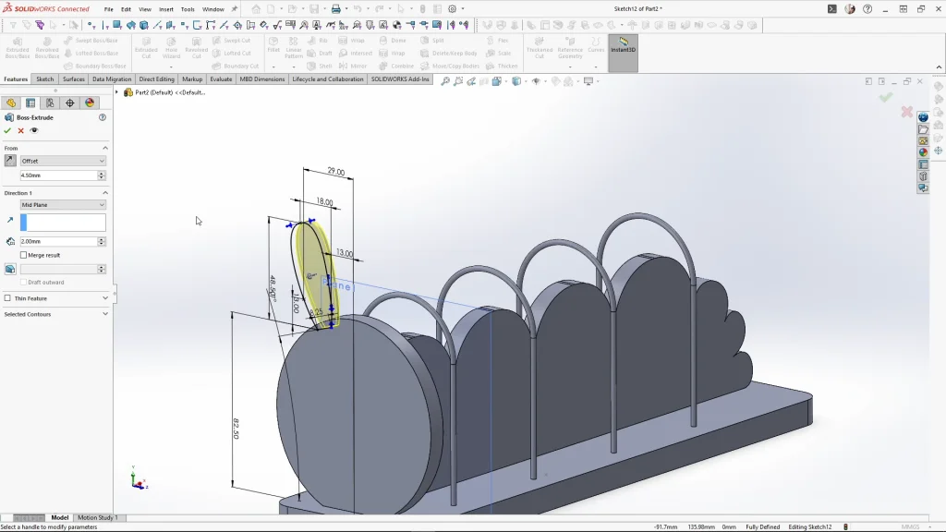Accept the sketch using the faded corner checkmark
The image size is (946, 532).
[886, 97]
